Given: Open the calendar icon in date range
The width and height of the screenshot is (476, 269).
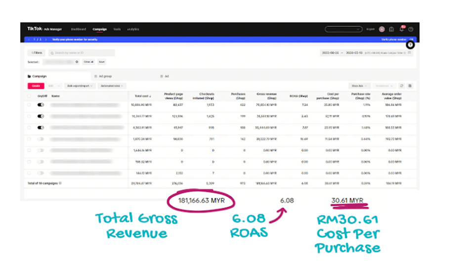Looking at the screenshot, I should 409,52.
